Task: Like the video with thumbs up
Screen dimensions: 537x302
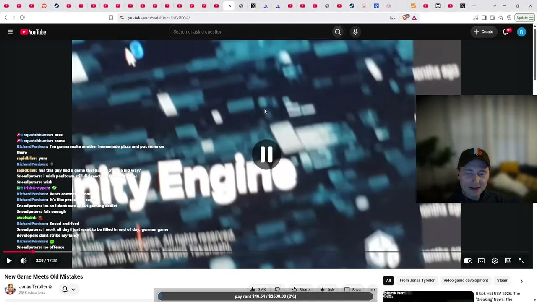Action: (x=258, y=289)
